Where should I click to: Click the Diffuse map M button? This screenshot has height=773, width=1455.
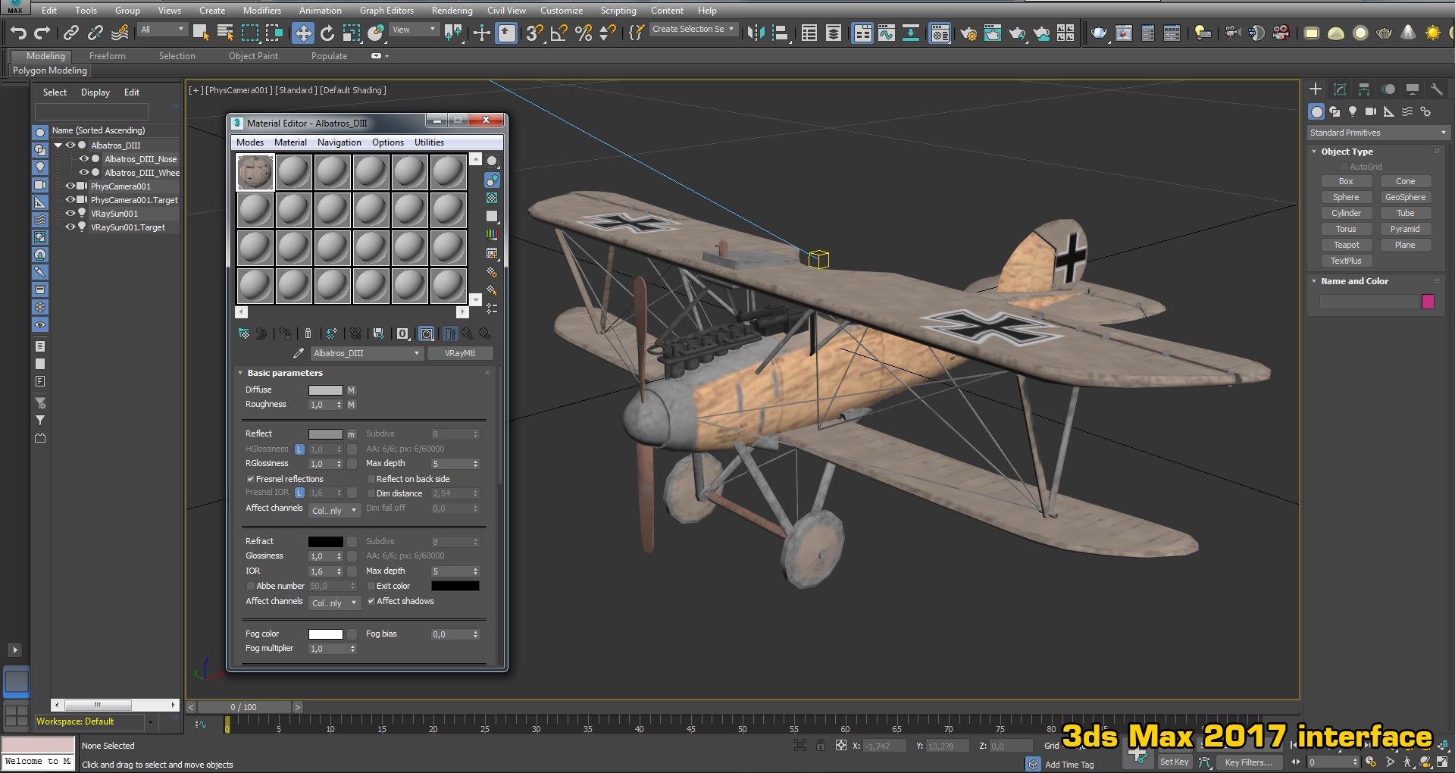click(x=351, y=390)
